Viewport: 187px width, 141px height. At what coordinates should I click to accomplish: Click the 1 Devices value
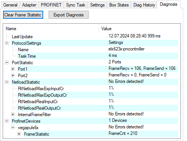pyautogui.click(x=118, y=120)
